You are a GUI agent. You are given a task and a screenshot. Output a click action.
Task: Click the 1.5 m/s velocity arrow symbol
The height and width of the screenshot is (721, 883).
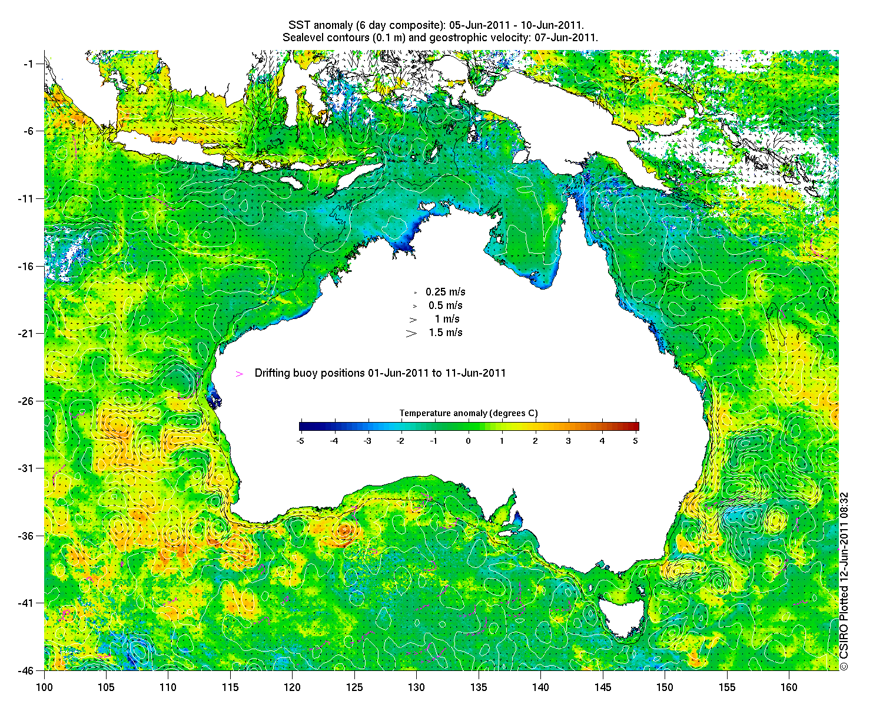411,333
